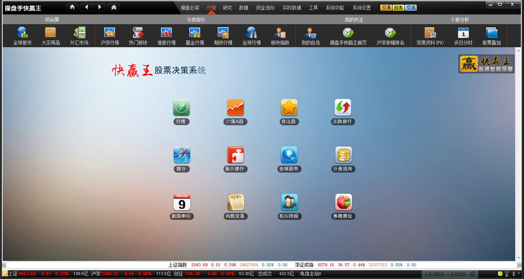Go to the home screen button
524x279 pixels.
coord(72,7)
